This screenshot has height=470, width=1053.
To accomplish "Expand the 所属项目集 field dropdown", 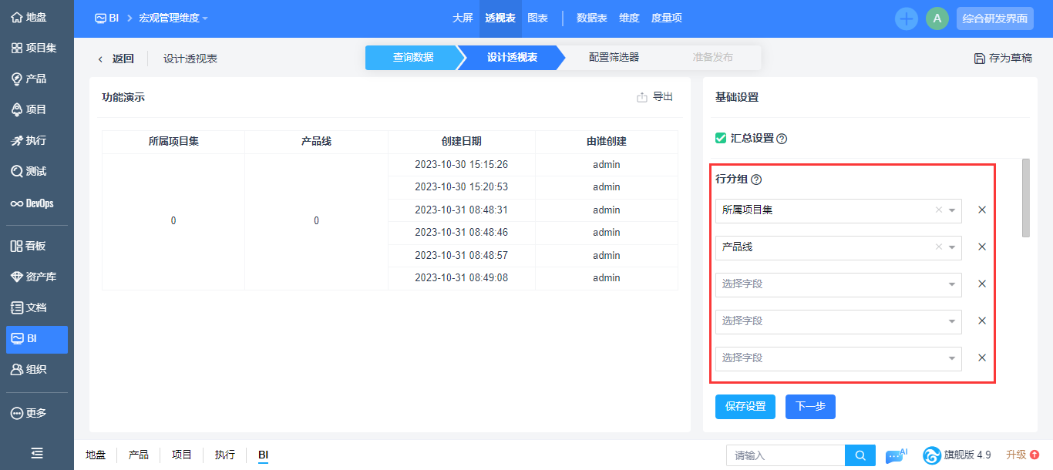I will click(952, 210).
